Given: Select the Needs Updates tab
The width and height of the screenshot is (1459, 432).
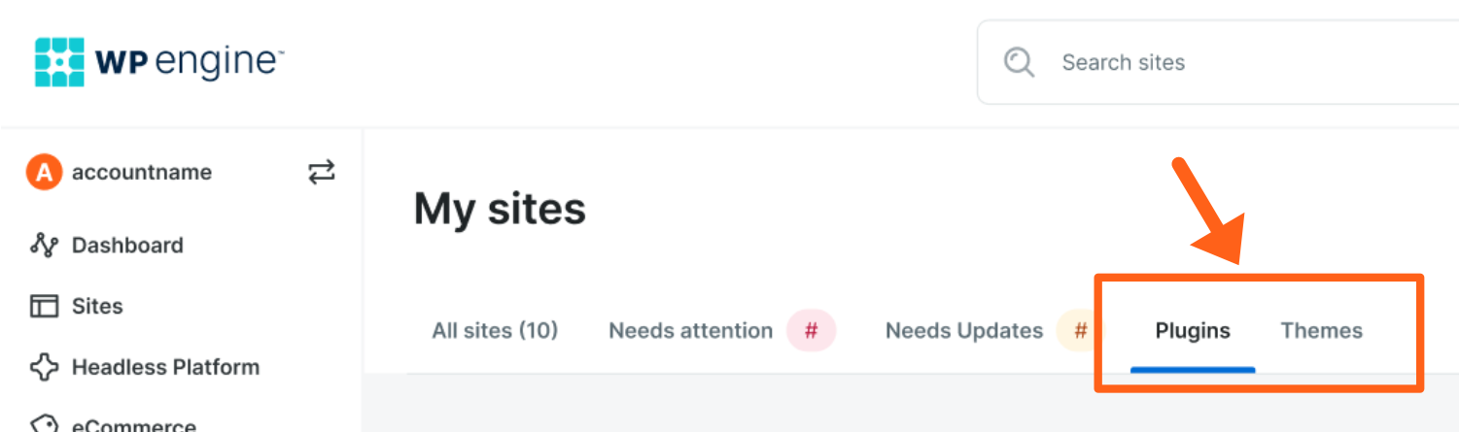Looking at the screenshot, I should (963, 331).
